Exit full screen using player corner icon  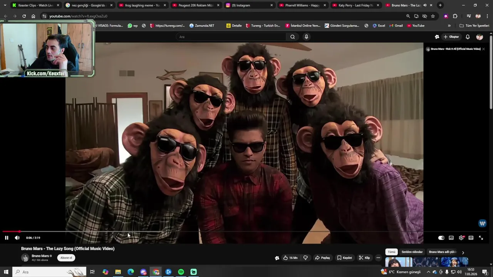coord(481,238)
